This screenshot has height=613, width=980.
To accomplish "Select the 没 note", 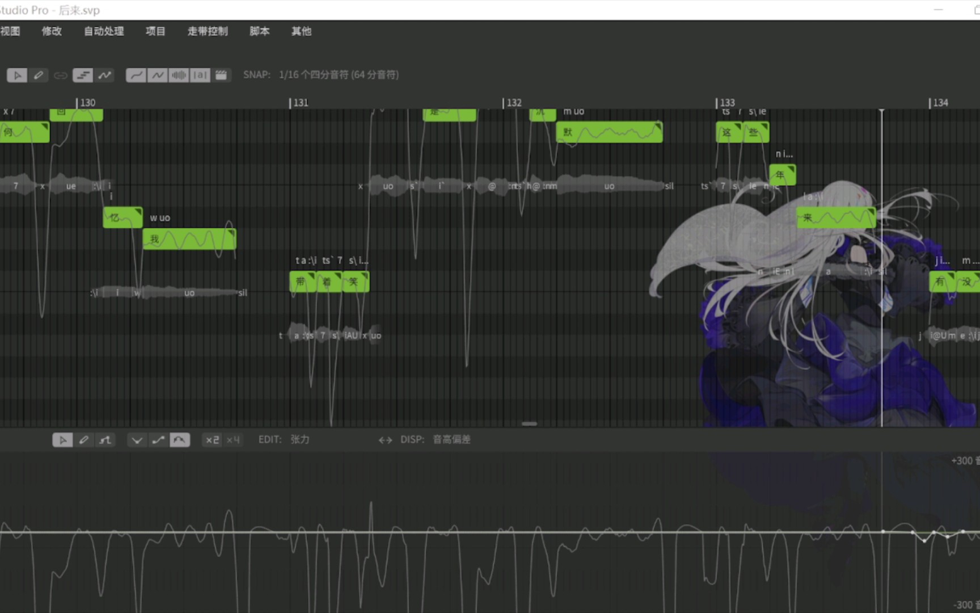I will pos(968,282).
